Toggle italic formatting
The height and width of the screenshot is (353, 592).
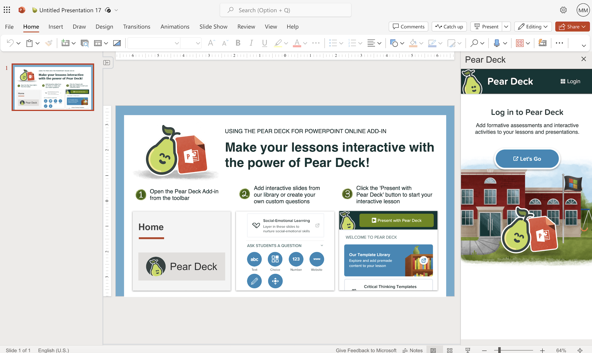(x=251, y=43)
